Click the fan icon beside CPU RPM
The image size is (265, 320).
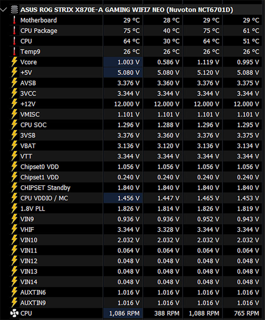point(14,313)
